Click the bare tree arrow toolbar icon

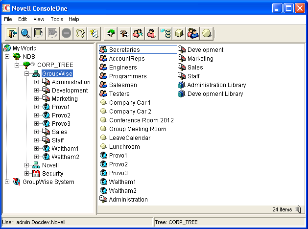(124, 33)
